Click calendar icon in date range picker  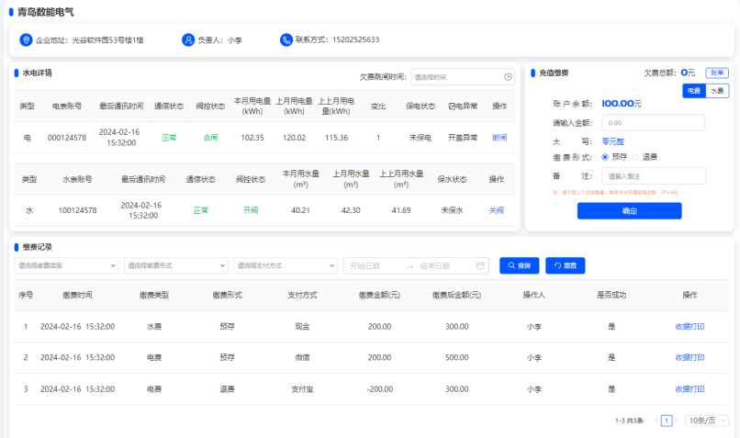point(480,265)
